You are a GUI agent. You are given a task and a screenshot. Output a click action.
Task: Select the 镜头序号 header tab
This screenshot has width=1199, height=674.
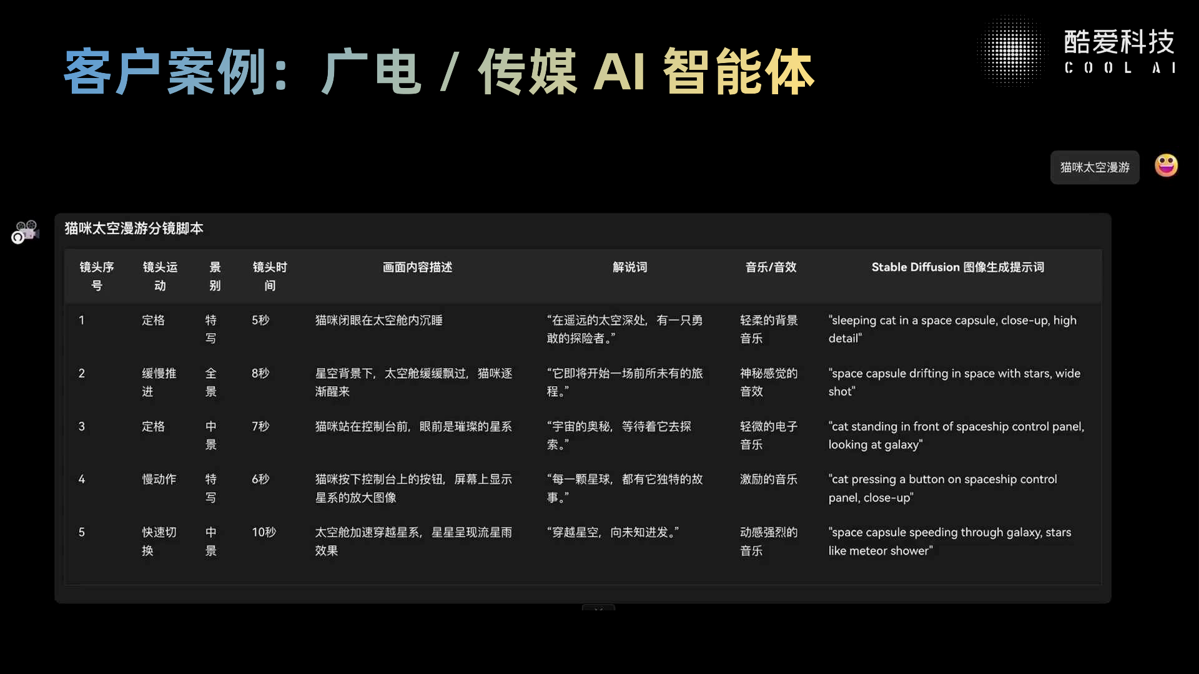pos(97,276)
